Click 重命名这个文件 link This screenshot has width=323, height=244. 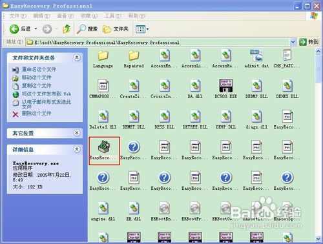(x=39, y=69)
